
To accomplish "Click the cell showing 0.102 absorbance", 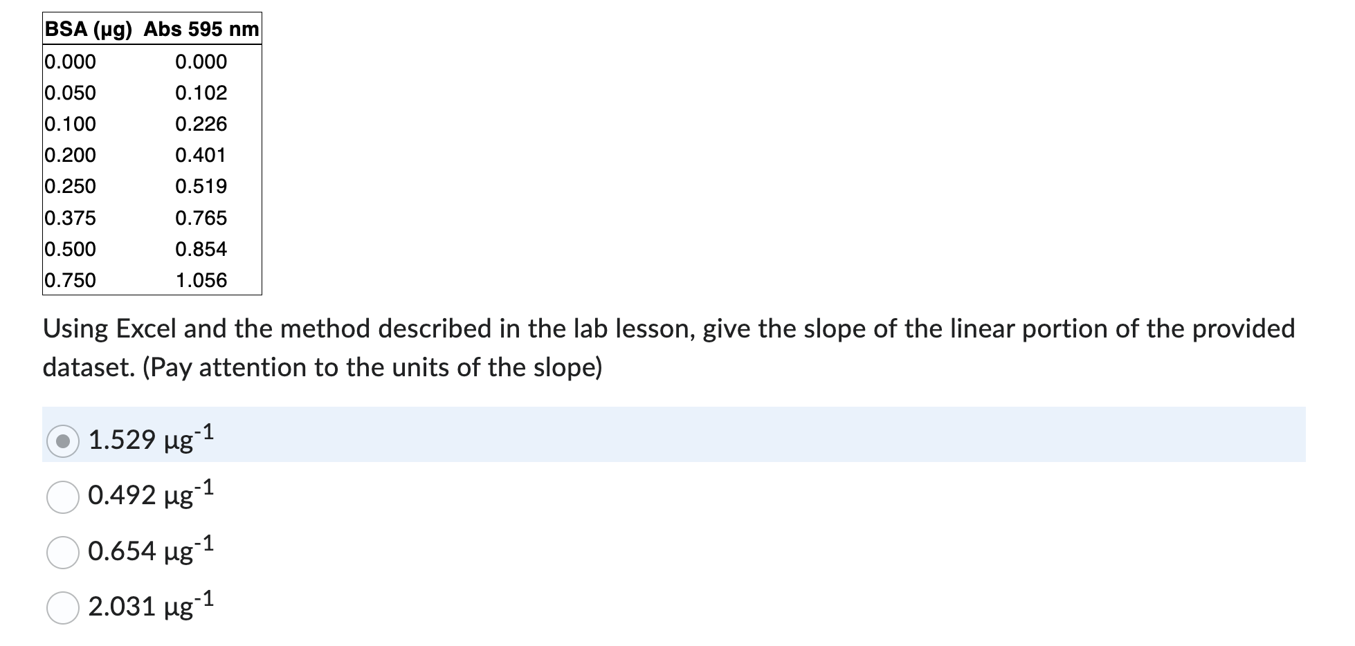I will [x=201, y=92].
